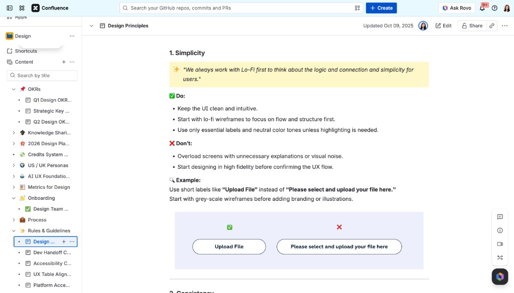
Task: Expand the Knowledge Sharing node
Action: click(x=14, y=133)
